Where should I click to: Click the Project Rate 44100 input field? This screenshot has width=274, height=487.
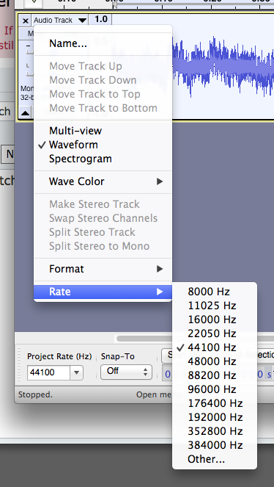click(x=48, y=372)
